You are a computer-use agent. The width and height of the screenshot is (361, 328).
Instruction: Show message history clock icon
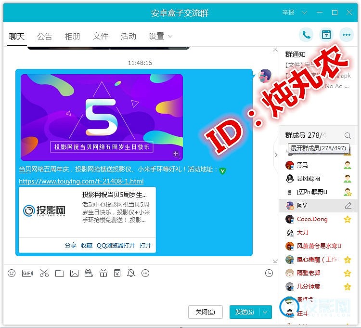(269, 274)
